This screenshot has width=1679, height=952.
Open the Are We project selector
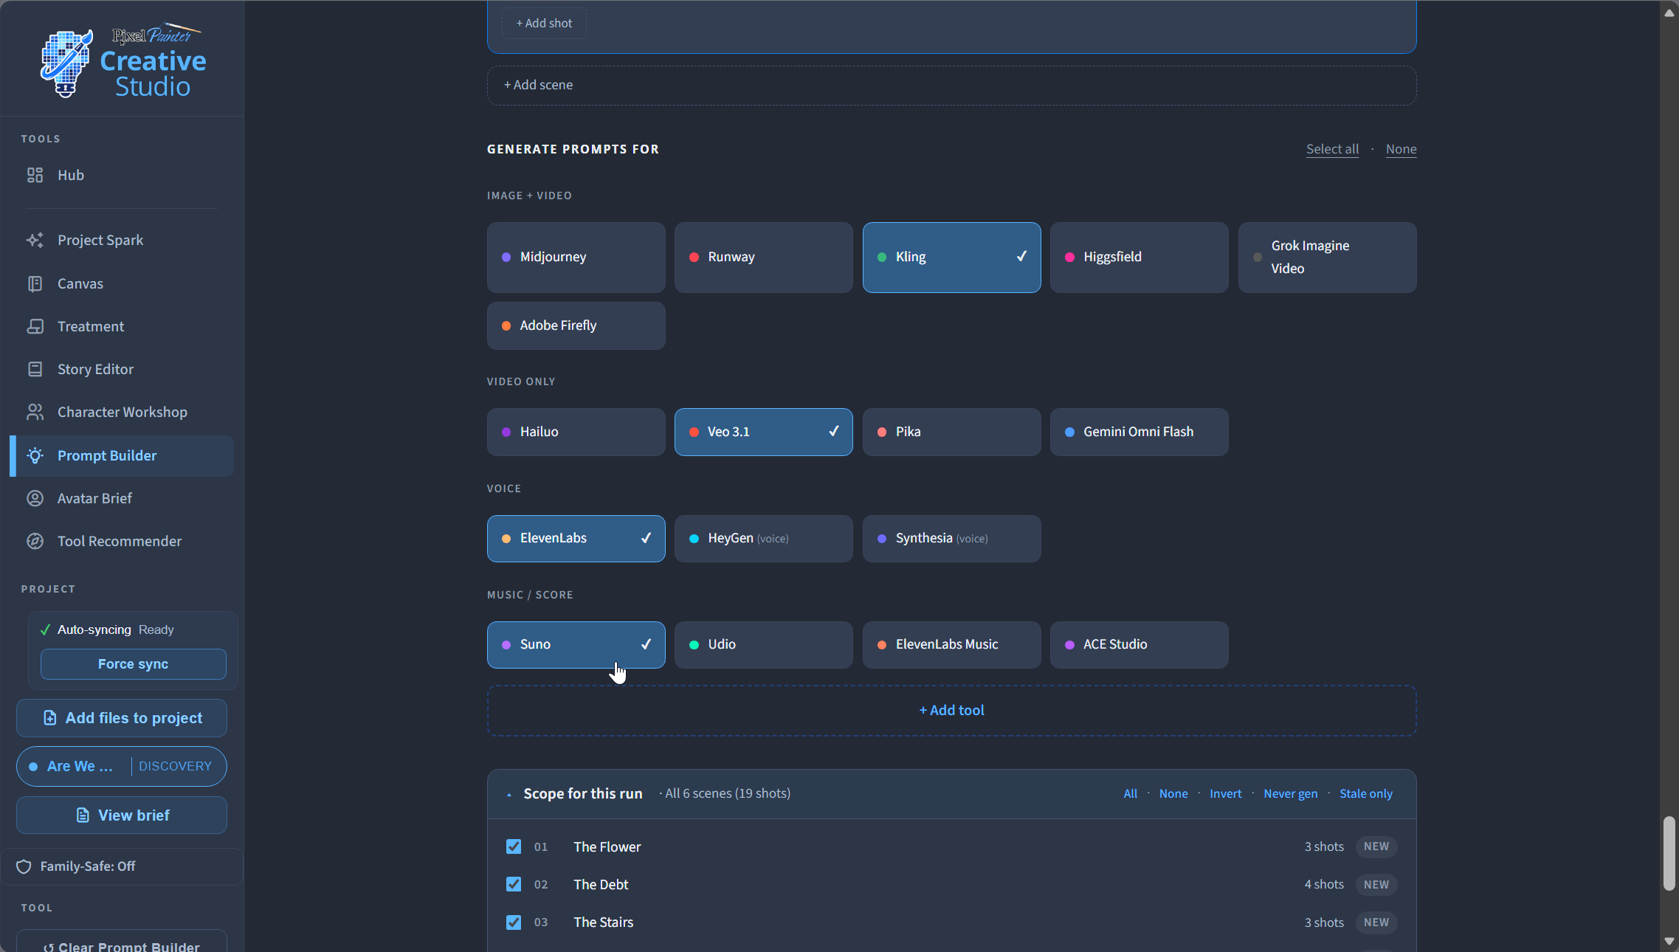click(x=122, y=766)
